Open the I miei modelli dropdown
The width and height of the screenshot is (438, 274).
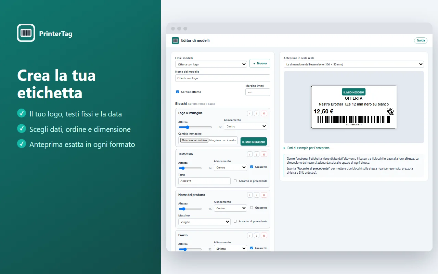pyautogui.click(x=211, y=64)
